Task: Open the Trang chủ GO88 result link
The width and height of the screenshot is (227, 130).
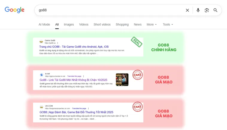Action: pyautogui.click(x=74, y=47)
